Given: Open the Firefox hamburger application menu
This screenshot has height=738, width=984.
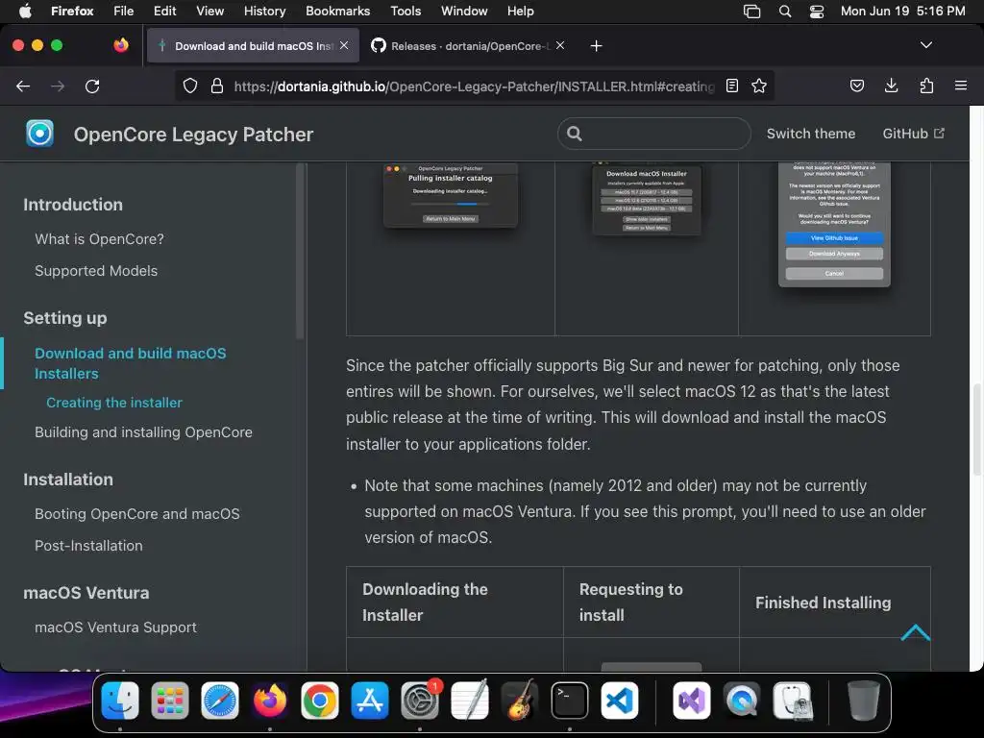Looking at the screenshot, I should pos(961,86).
